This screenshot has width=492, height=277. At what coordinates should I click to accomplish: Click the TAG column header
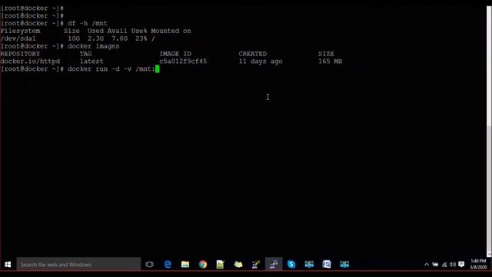[85, 54]
